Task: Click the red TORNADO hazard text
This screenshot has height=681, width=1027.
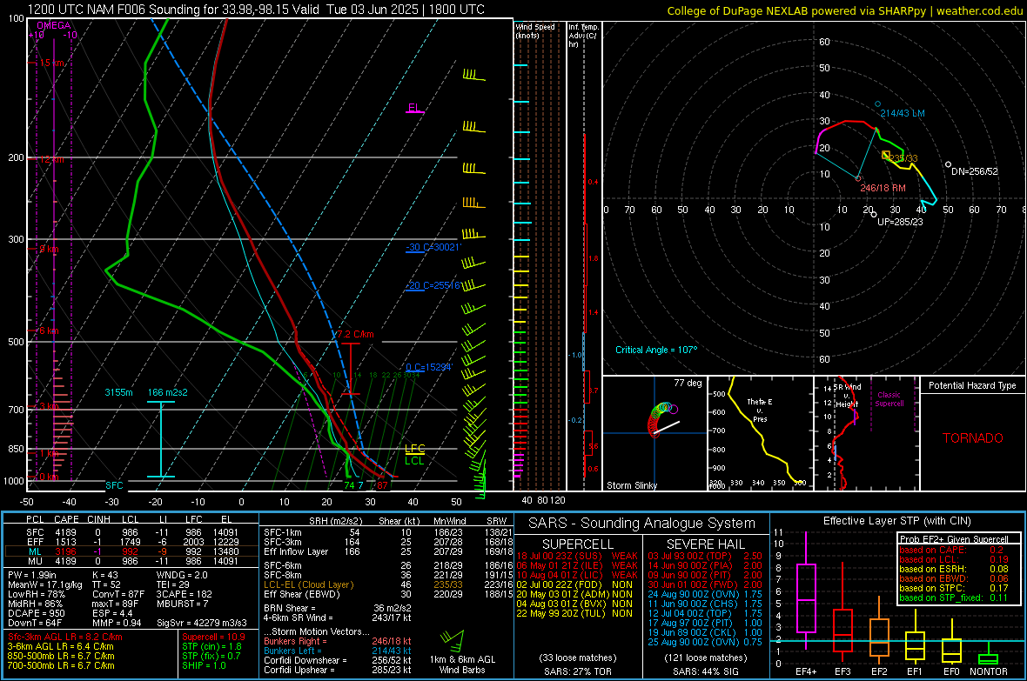Action: click(973, 438)
